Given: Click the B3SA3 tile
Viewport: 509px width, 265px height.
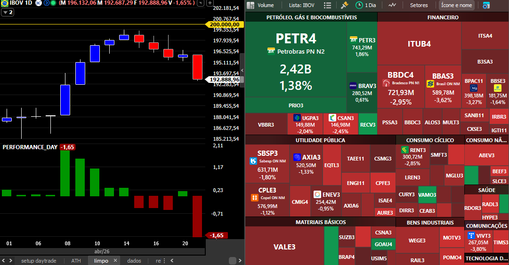Looking at the screenshot, I should pos(485,62).
